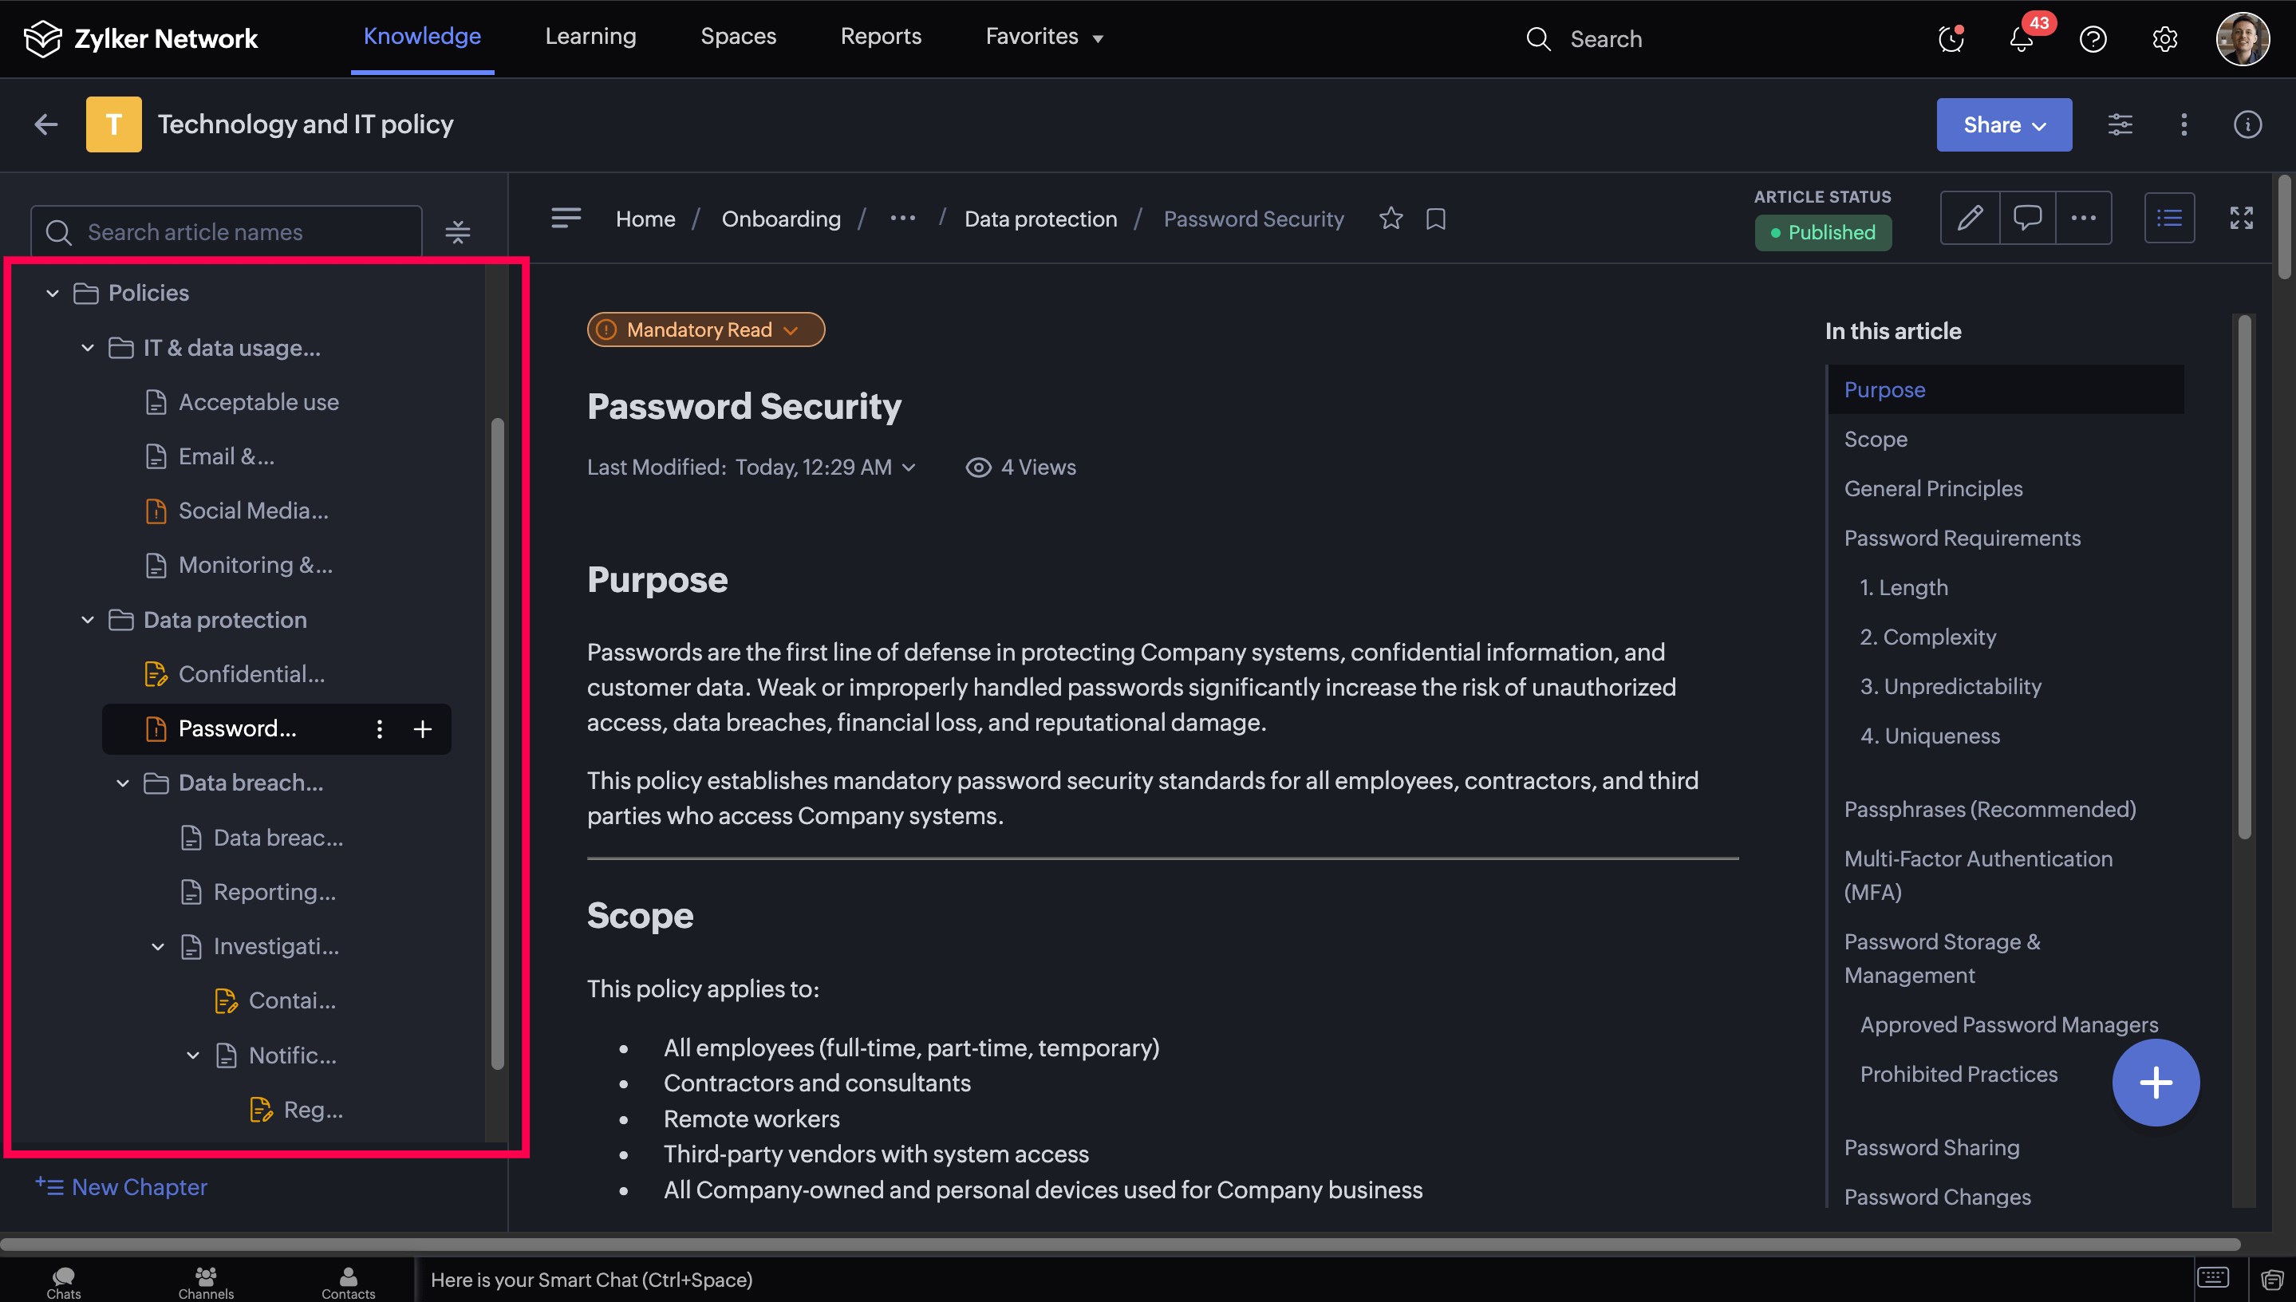Screen dimensions: 2296x1302
Task: Open the article comments icon
Action: [x=2026, y=217]
